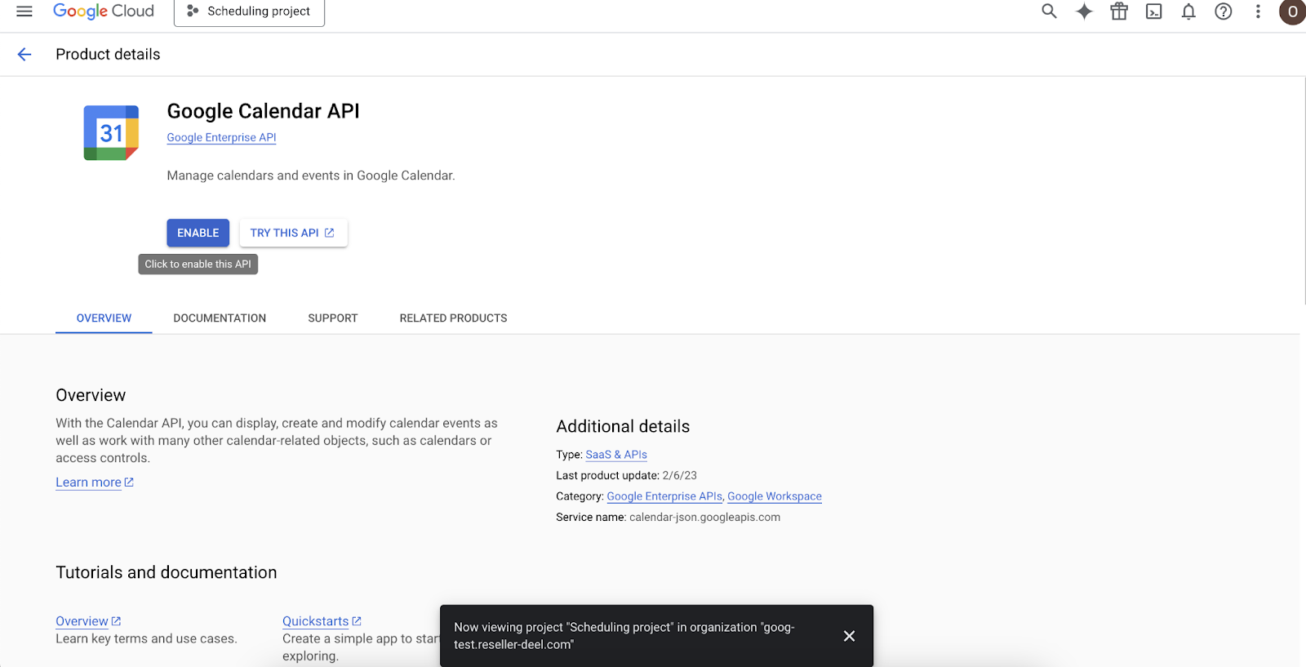1306x667 pixels.
Task: Open the Related Products tab
Action: coord(453,318)
